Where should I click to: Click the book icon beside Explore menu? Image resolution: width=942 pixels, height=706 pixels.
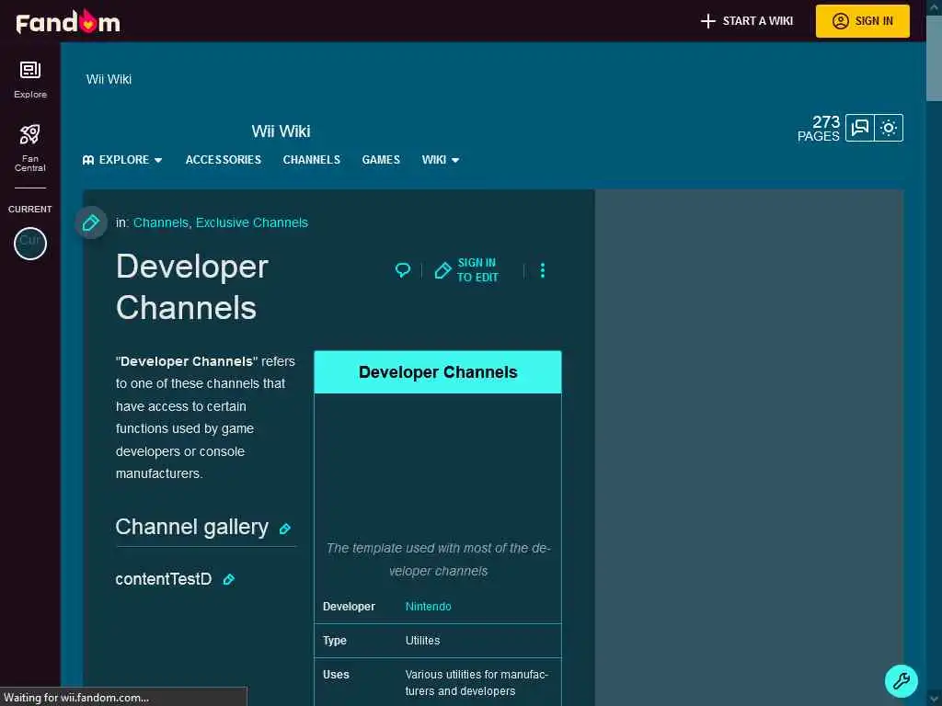coord(88,160)
